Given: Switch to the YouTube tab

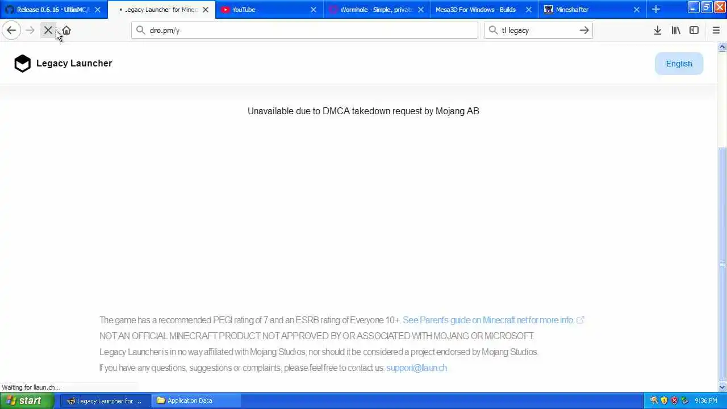Looking at the screenshot, I should (x=270, y=10).
